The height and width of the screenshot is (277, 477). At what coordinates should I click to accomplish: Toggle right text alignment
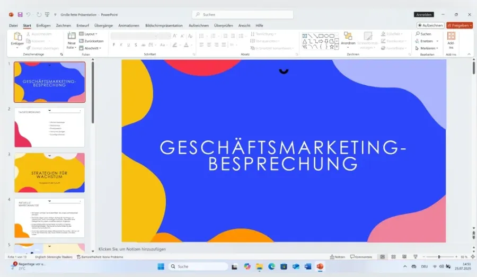(x=216, y=45)
